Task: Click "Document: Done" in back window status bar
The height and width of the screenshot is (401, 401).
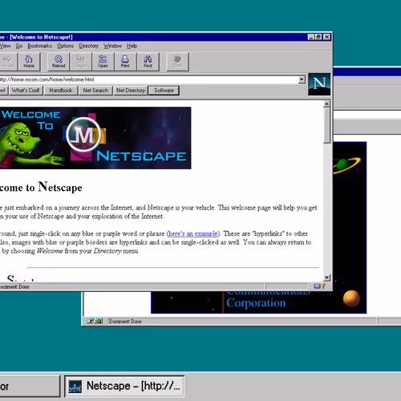Action: (125, 322)
